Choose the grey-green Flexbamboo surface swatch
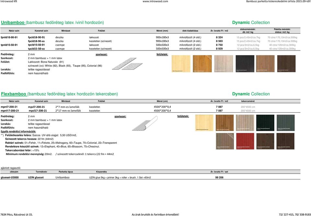The width and height of the screenshot is (311, 216). click(286, 123)
